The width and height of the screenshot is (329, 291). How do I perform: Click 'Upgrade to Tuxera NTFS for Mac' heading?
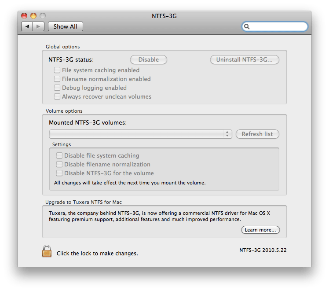tap(84, 202)
